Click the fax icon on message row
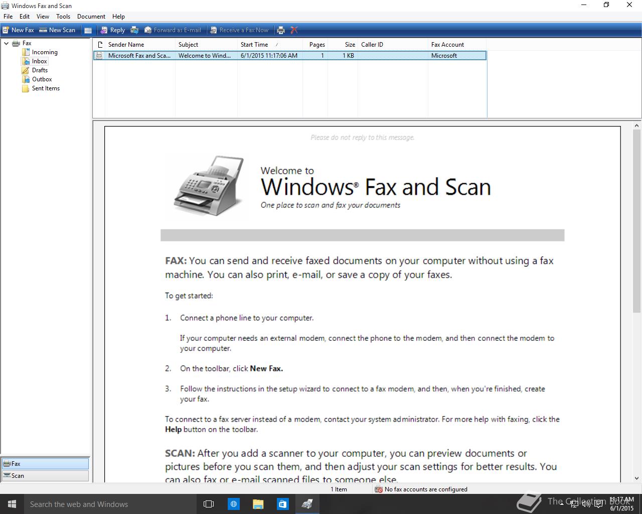Viewport: 642px width, 514px height. click(x=99, y=56)
